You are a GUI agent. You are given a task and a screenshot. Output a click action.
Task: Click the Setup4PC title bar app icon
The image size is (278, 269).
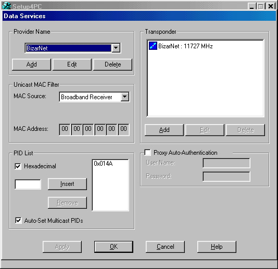7,6
